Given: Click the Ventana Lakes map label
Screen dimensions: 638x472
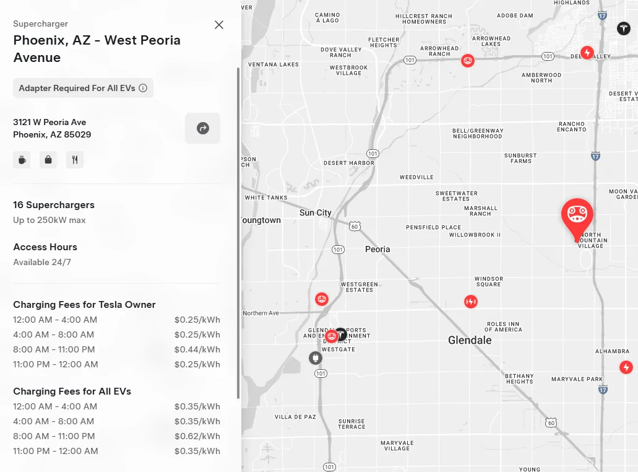Looking at the screenshot, I should 274,64.
